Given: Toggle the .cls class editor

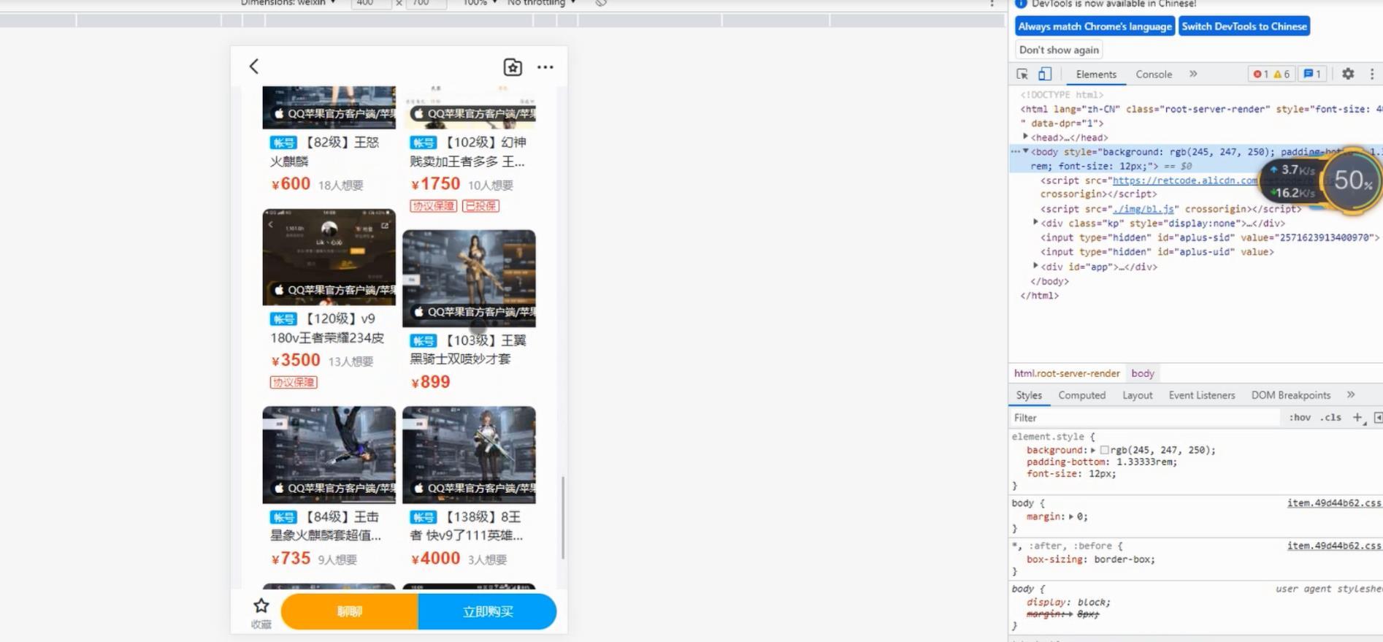Looking at the screenshot, I should pos(1331,418).
